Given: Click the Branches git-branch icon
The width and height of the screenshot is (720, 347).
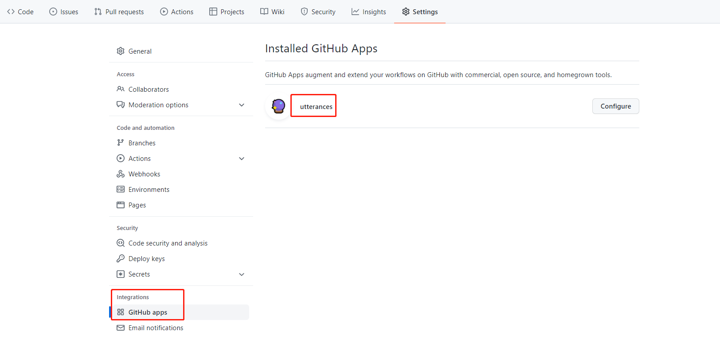Looking at the screenshot, I should pos(121,143).
